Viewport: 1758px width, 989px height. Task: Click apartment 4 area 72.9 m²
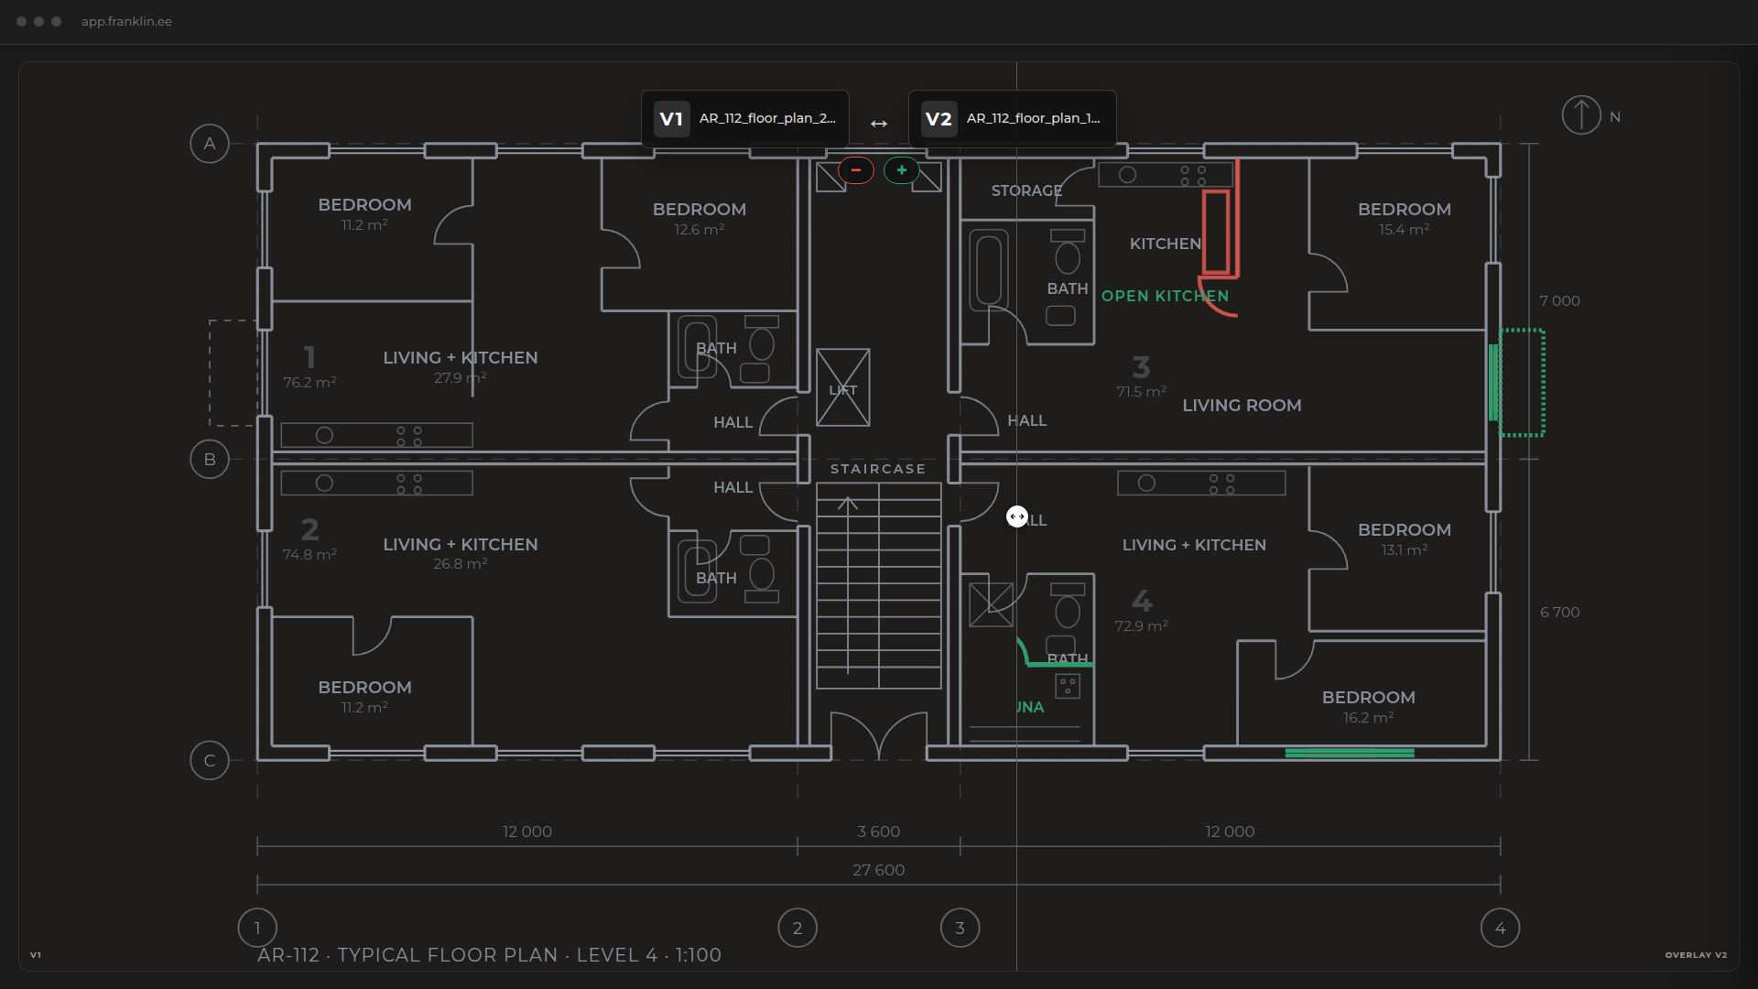tap(1142, 626)
